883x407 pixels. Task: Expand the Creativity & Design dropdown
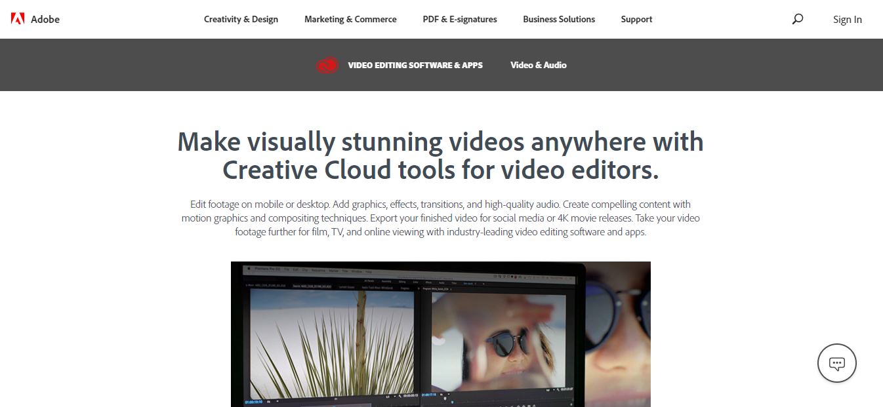pos(241,19)
